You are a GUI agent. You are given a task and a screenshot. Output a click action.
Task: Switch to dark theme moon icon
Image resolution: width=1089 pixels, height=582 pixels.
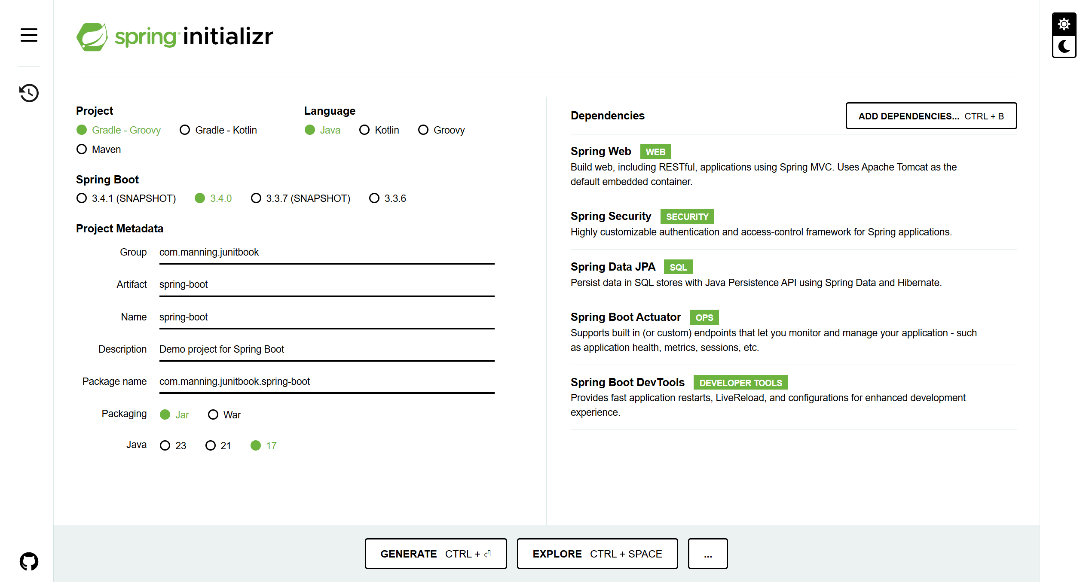point(1064,46)
